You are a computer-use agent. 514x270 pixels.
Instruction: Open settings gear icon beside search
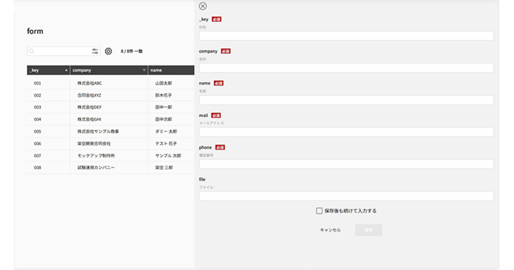pos(108,51)
